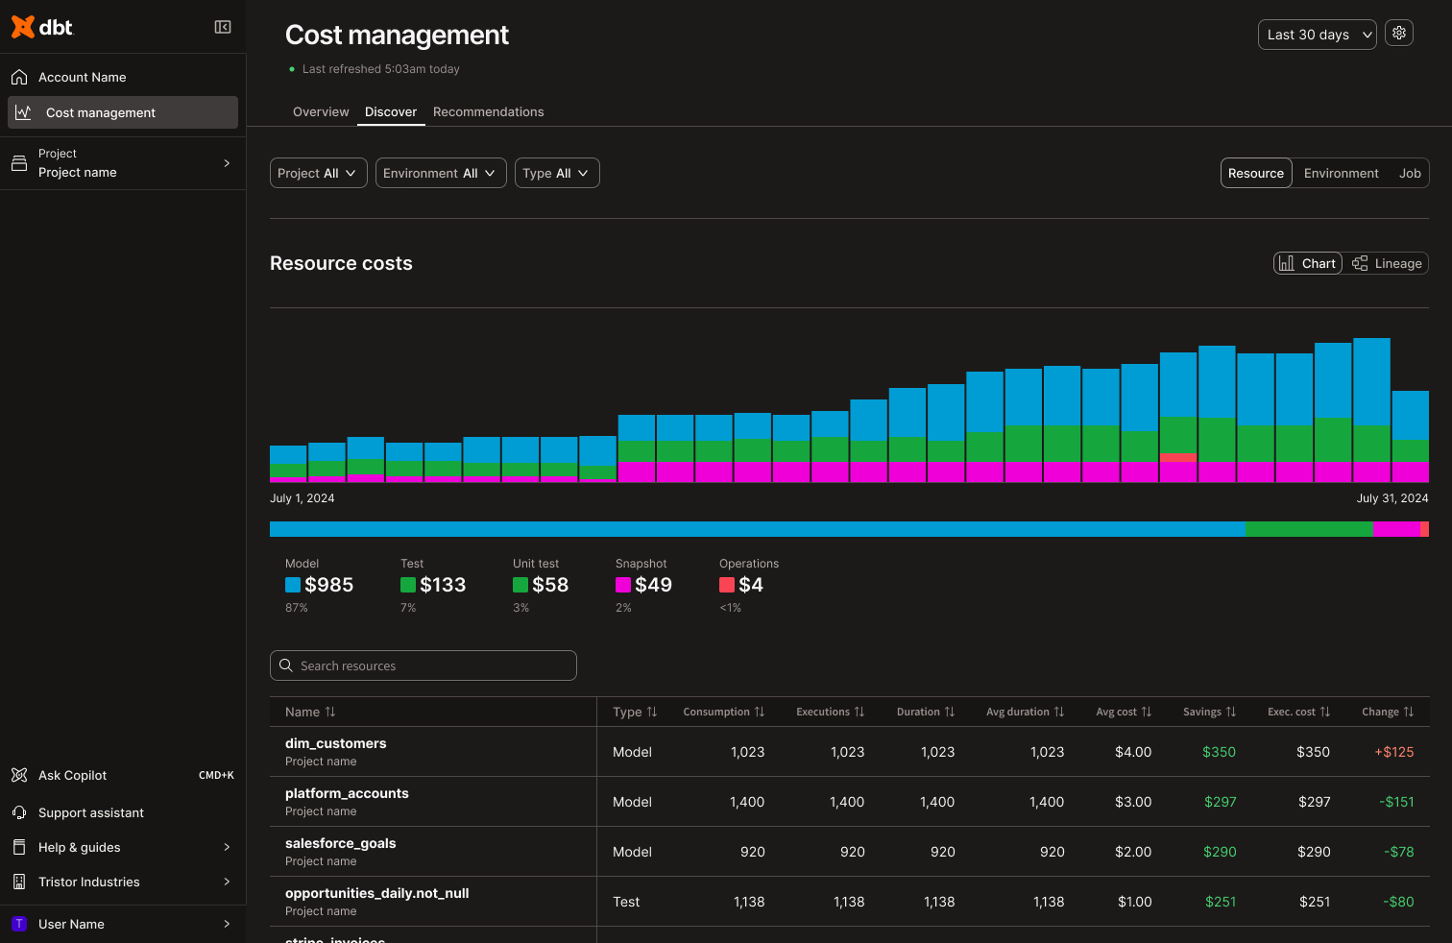Image resolution: width=1452 pixels, height=943 pixels.
Task: Collapse the left sidebar panel
Action: (x=222, y=27)
